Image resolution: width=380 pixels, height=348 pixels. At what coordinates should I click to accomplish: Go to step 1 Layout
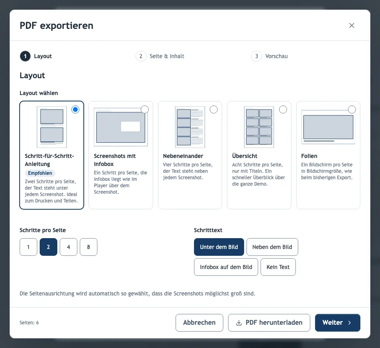point(36,56)
